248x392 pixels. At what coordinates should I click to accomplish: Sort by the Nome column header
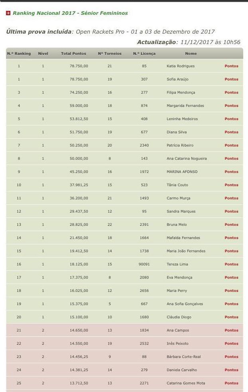pos(190,53)
